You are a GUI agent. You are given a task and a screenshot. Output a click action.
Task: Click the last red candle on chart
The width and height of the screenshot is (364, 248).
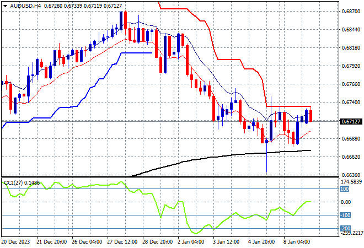pos(311,116)
